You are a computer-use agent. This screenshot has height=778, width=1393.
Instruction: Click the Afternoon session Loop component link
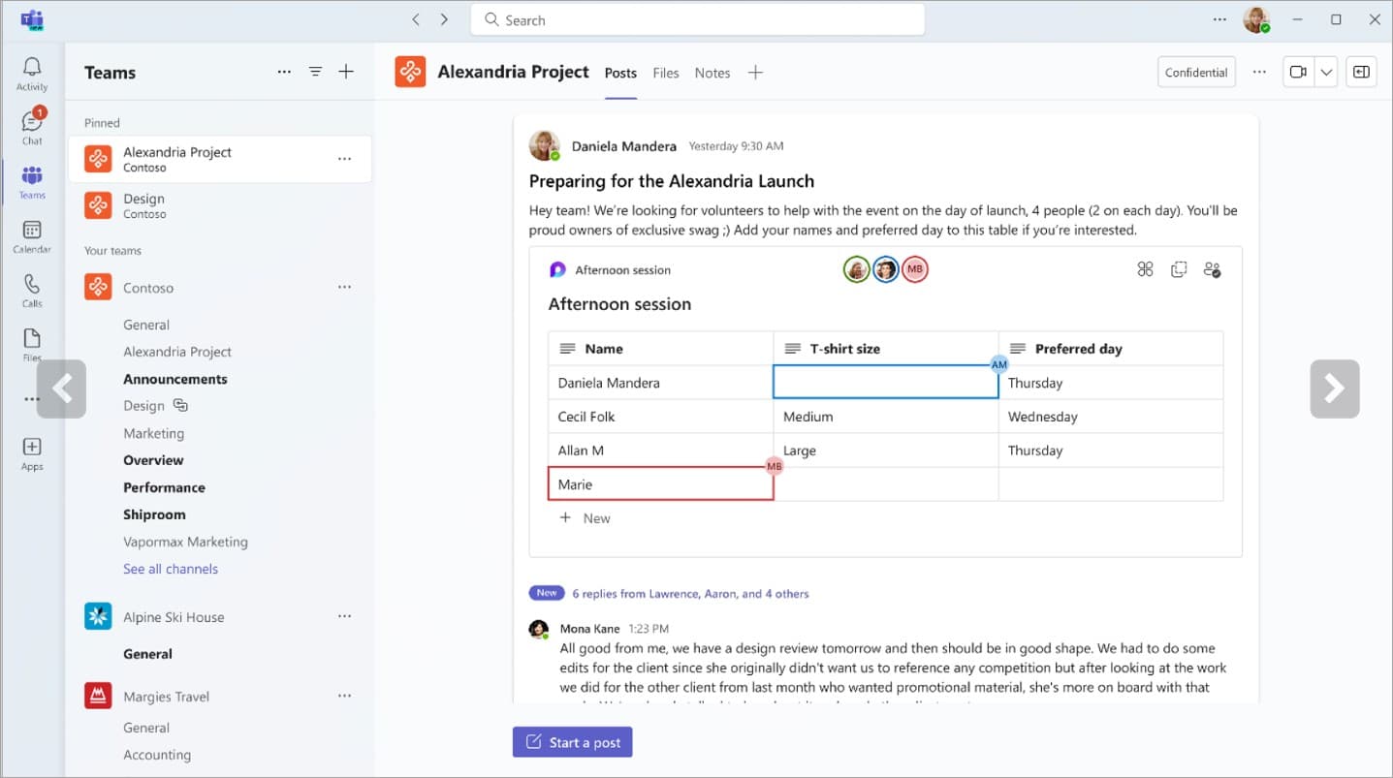tap(622, 270)
